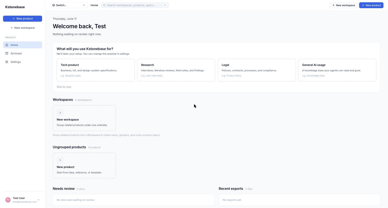This screenshot has width=388, height=208.
Task: Go to Settings in the sidebar
Action: pyautogui.click(x=23, y=62)
